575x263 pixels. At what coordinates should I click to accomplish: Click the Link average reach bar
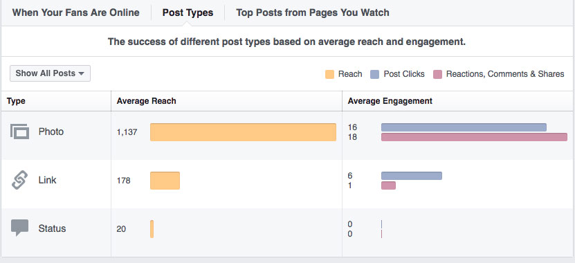point(165,181)
